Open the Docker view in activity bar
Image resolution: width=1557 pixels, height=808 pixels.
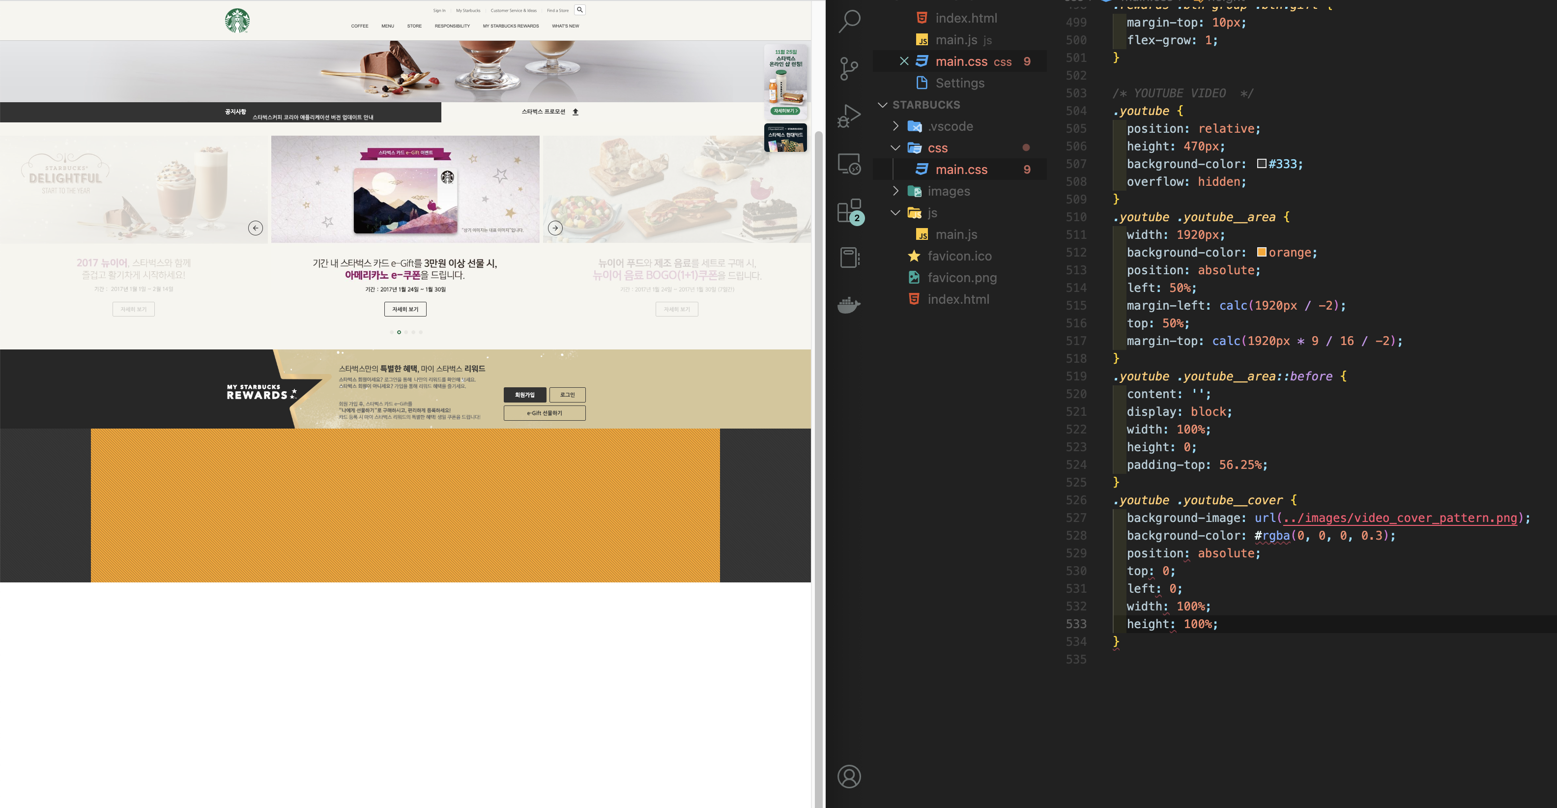[849, 305]
